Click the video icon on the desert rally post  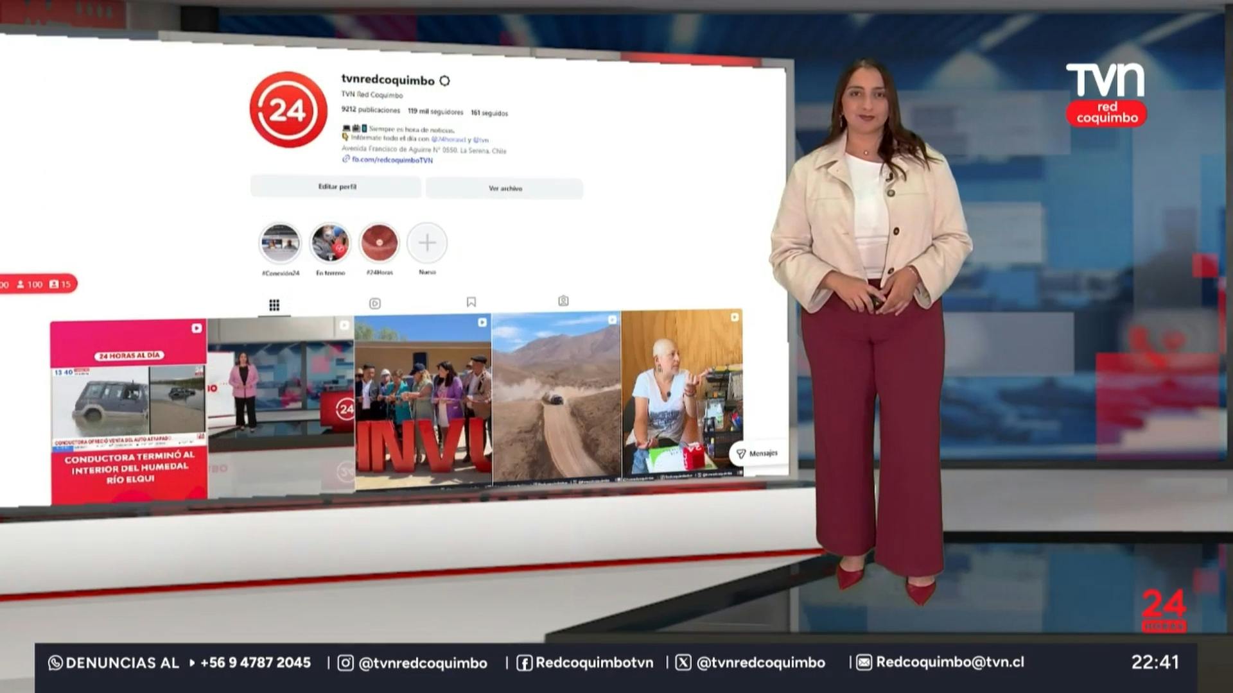click(612, 320)
